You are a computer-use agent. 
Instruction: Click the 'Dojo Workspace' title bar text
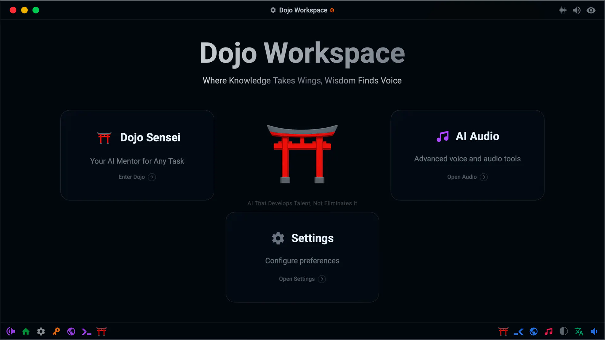pyautogui.click(x=303, y=10)
